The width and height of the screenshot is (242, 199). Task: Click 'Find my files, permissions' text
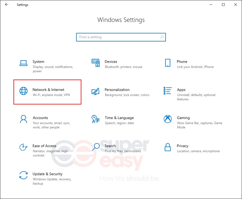pyautogui.click(x=123, y=151)
